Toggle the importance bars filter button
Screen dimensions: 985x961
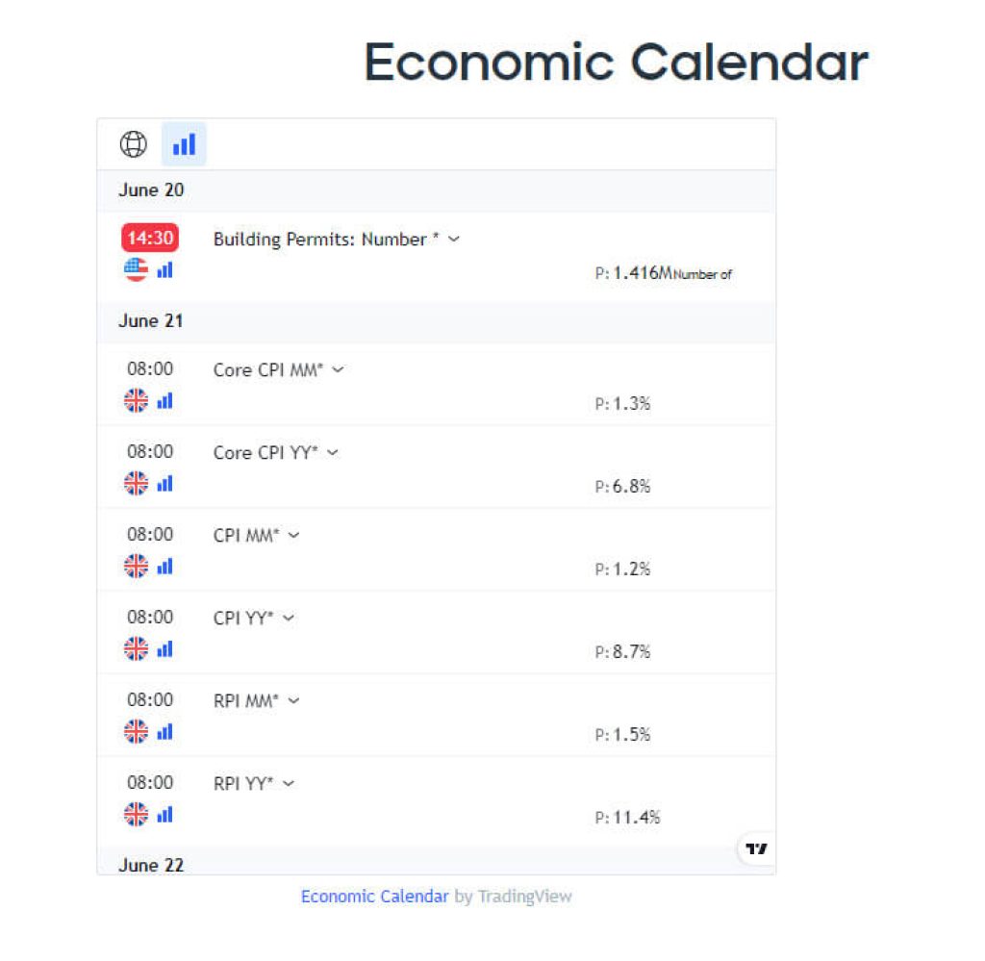(x=184, y=144)
